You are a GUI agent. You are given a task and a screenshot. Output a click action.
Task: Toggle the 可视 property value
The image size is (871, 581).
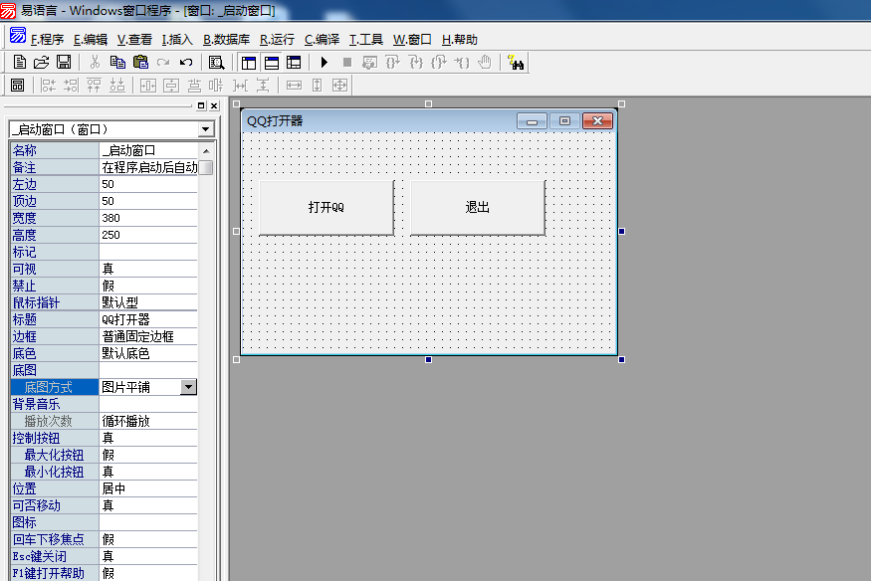coord(147,269)
